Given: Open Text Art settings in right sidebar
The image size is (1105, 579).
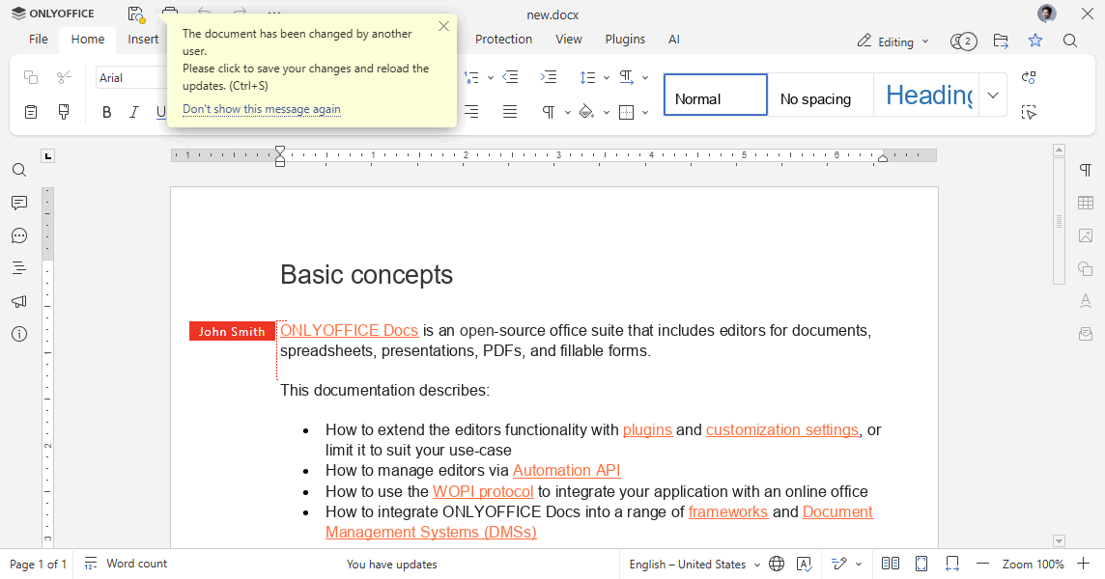Looking at the screenshot, I should tap(1086, 301).
